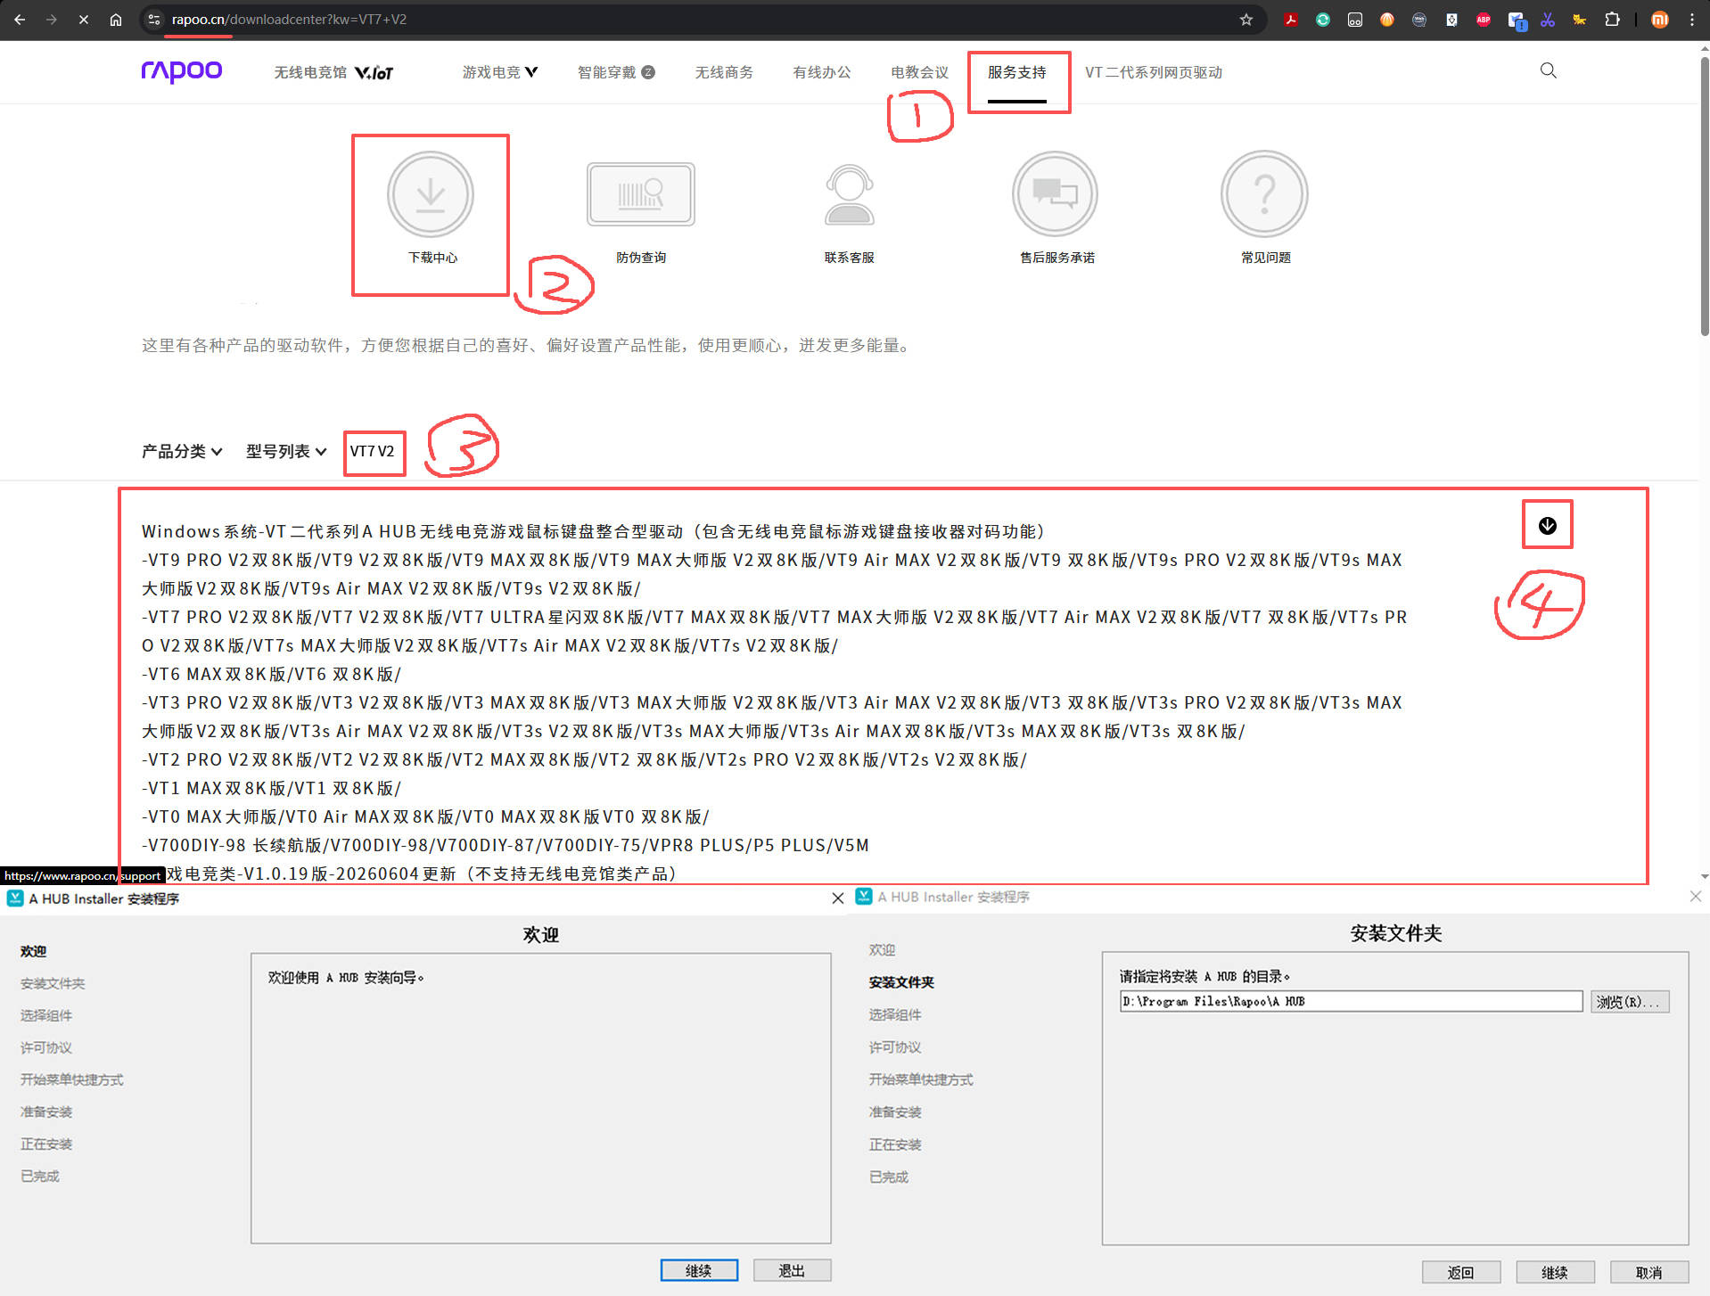Click the white glasses extension icon
This screenshot has height=1296, width=1710.
point(1355,20)
